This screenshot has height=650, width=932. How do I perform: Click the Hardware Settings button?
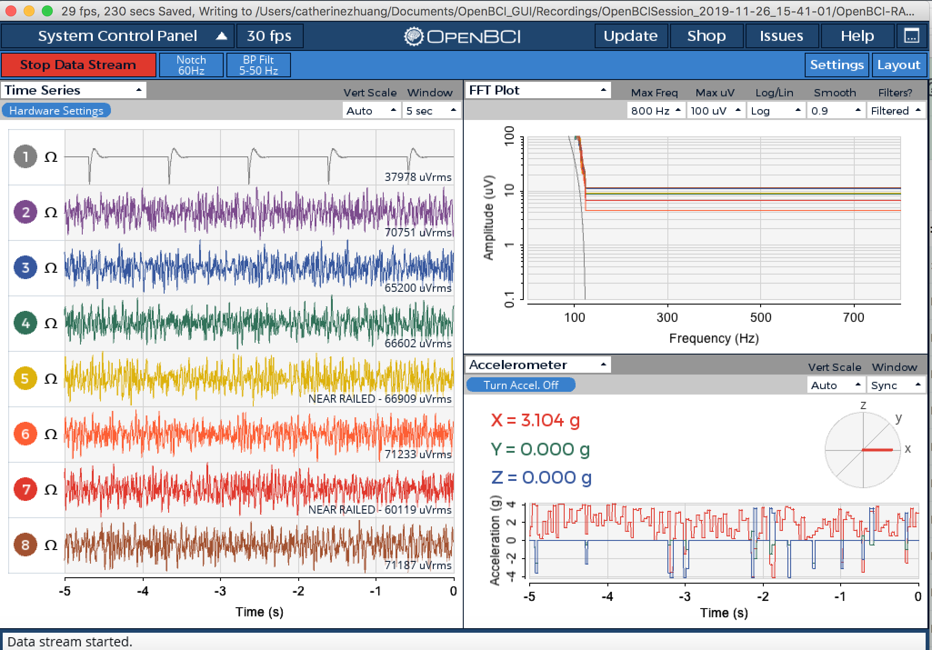[56, 111]
